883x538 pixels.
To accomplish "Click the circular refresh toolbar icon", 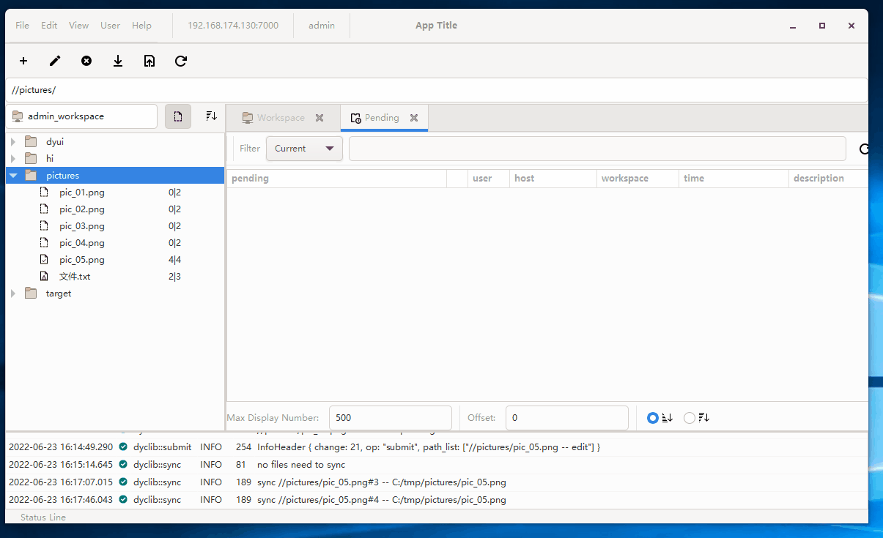I will point(181,61).
